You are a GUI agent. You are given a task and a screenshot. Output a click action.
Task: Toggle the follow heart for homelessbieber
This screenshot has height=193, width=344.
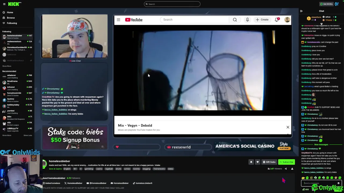[x=257, y=162]
